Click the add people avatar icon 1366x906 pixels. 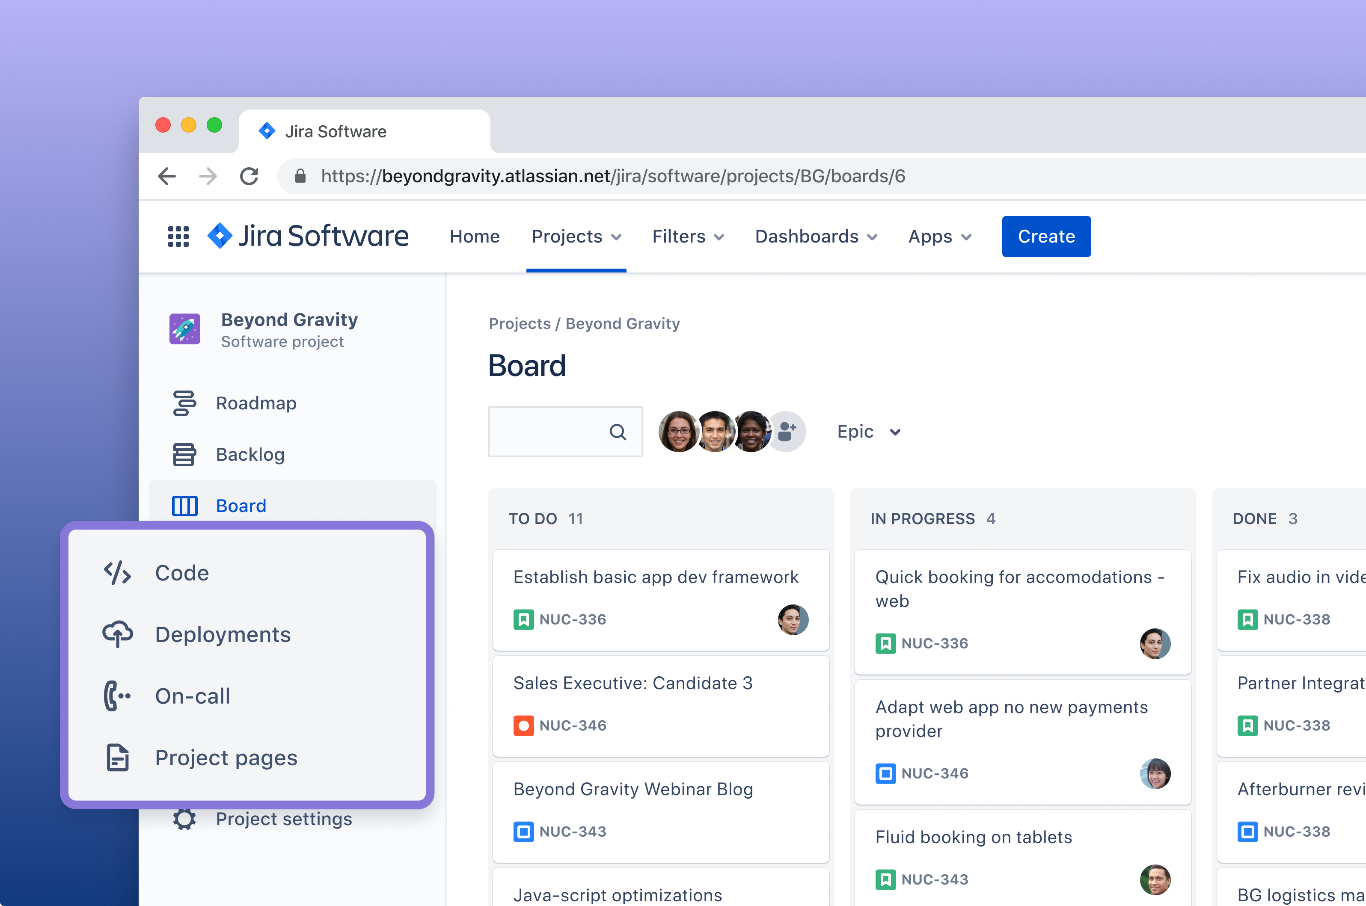click(787, 432)
